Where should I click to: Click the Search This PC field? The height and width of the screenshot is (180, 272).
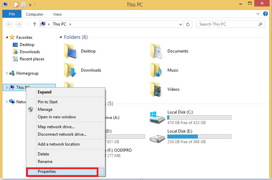pos(230,24)
